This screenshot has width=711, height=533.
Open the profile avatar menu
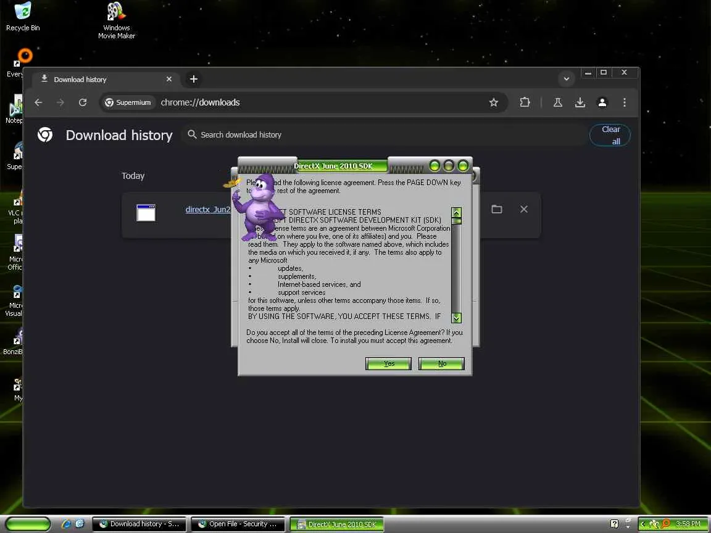click(602, 102)
